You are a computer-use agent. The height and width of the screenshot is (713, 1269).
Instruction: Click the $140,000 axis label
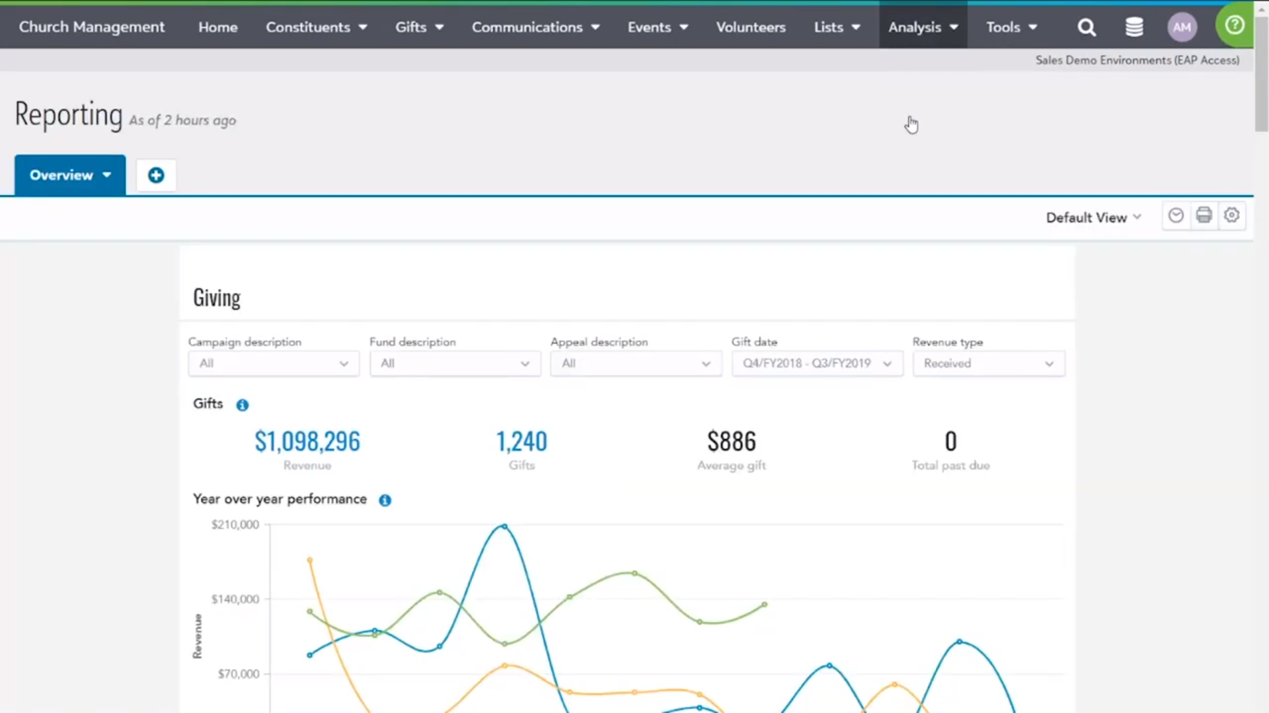pyautogui.click(x=235, y=599)
